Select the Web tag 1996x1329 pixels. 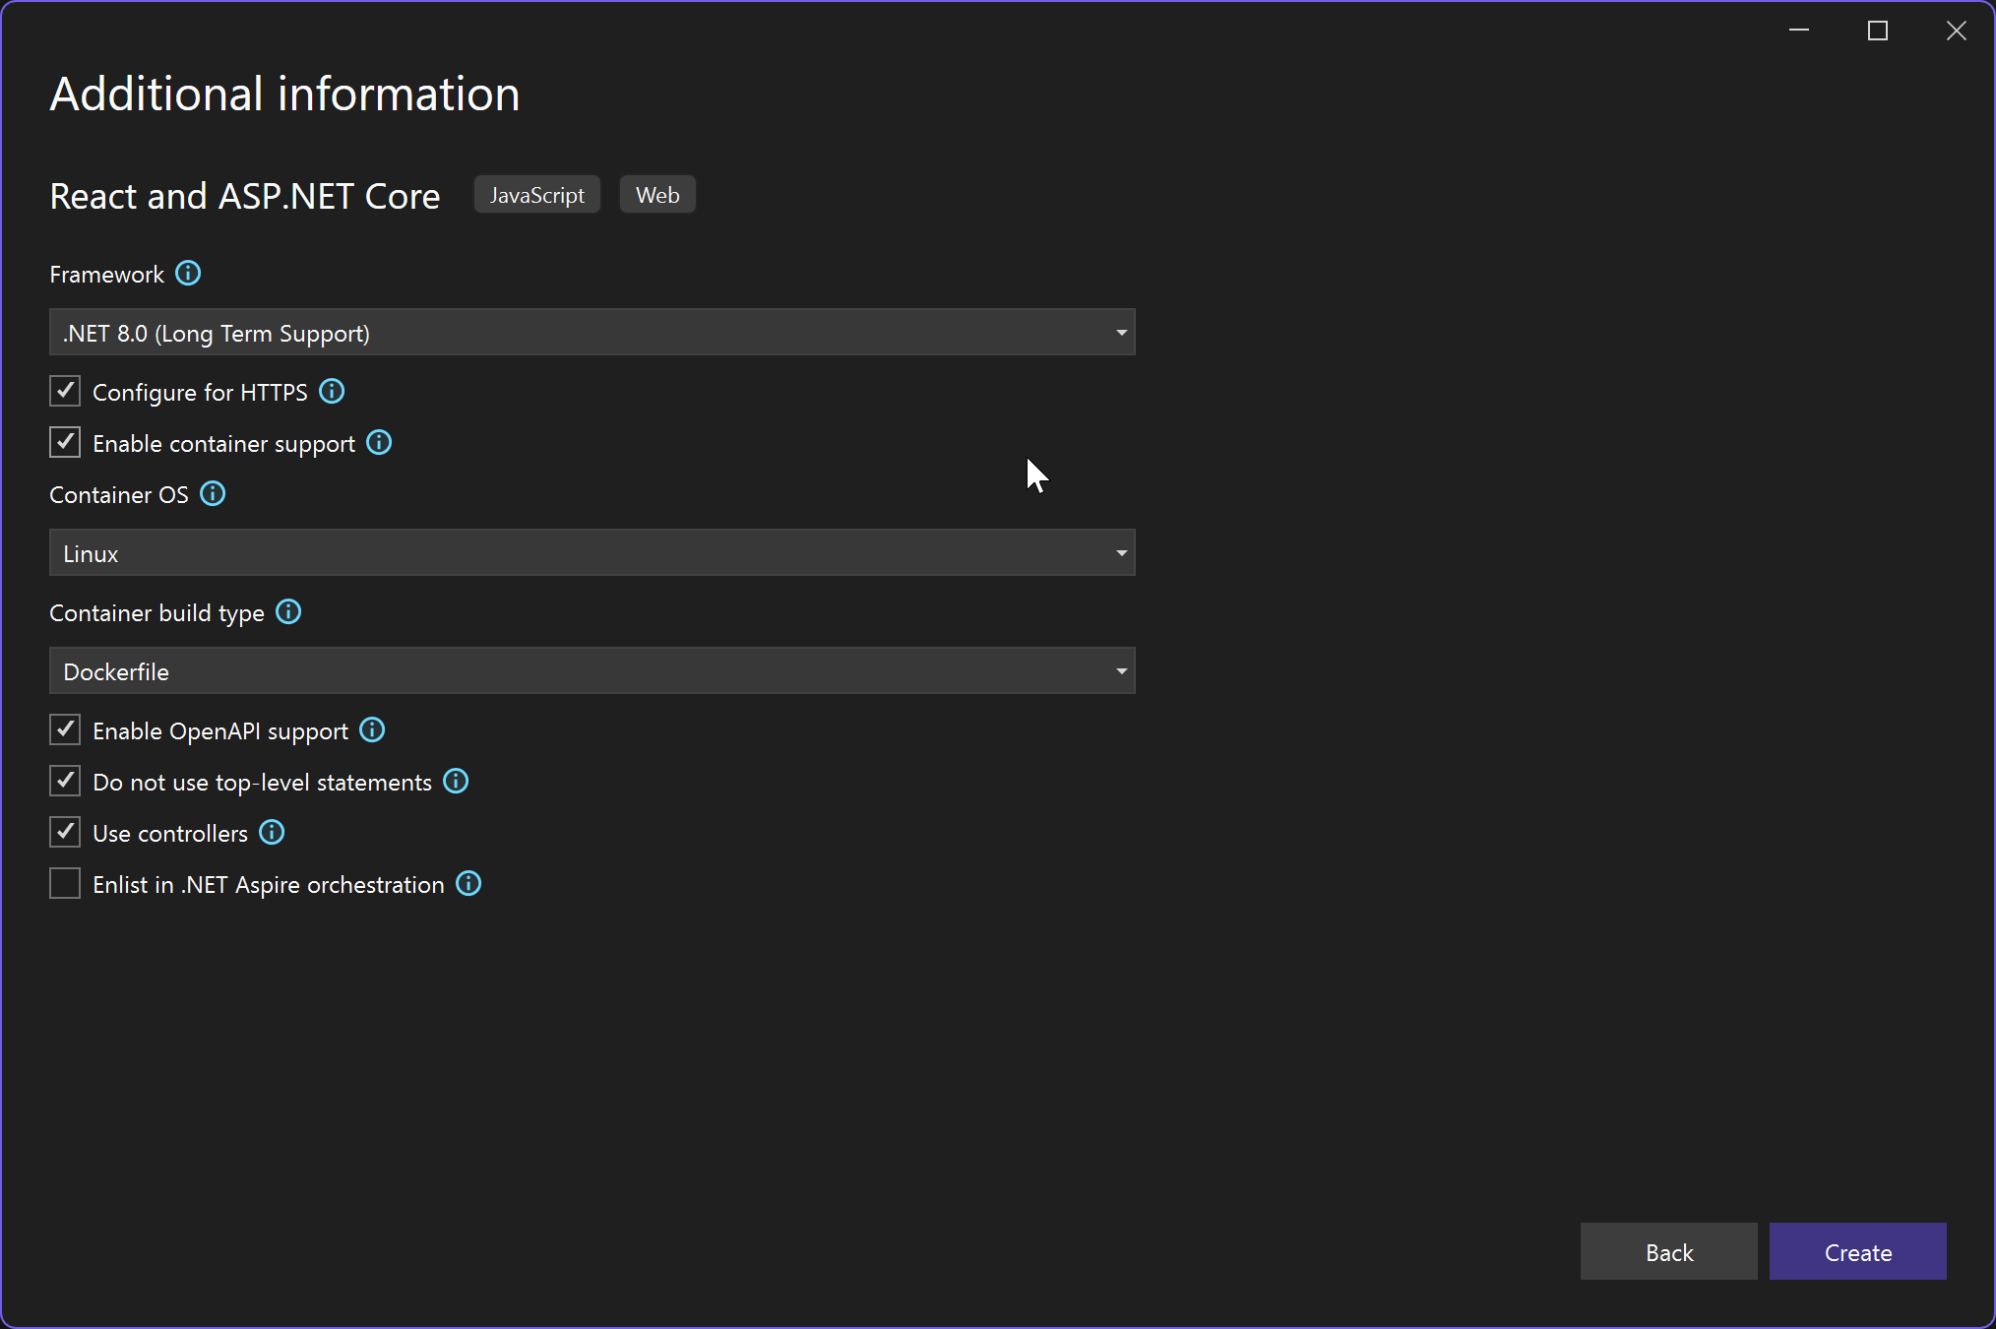(656, 194)
